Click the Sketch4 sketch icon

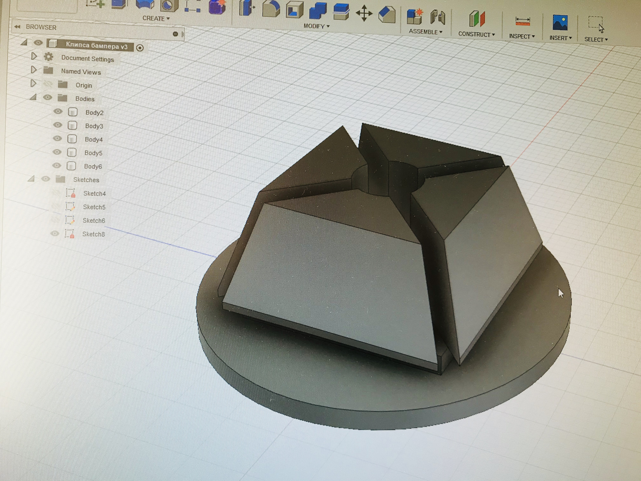click(x=70, y=193)
